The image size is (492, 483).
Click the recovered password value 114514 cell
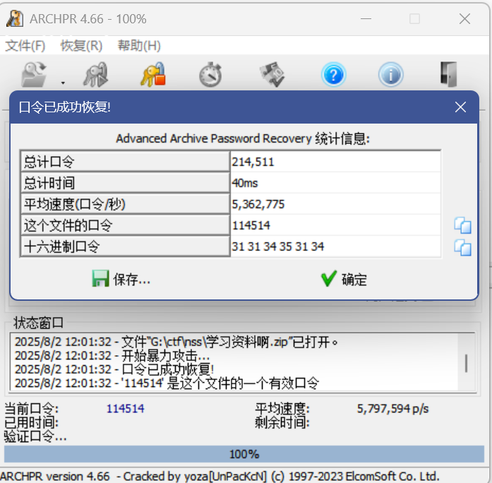(x=335, y=225)
